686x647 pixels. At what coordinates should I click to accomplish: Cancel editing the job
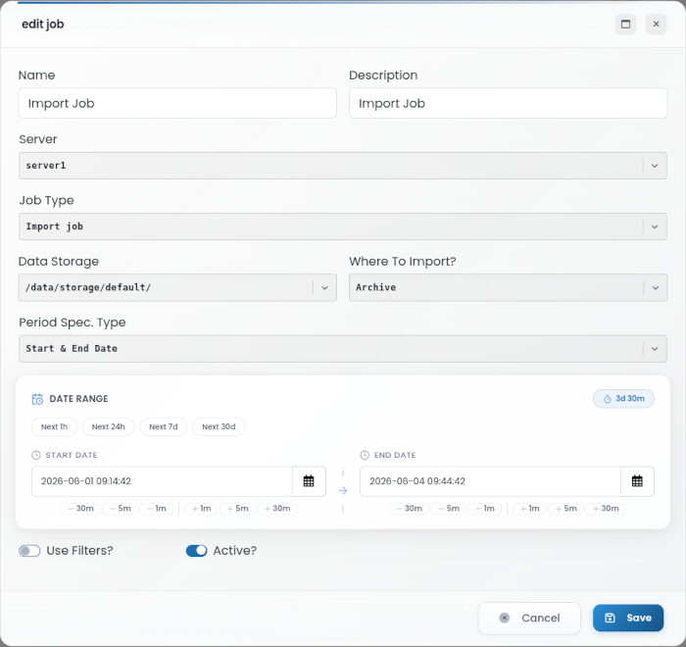pyautogui.click(x=529, y=619)
